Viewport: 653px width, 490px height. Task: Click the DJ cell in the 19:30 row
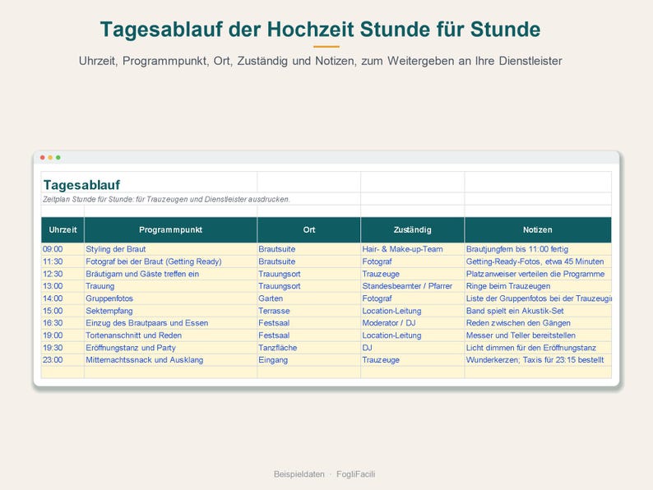point(412,348)
